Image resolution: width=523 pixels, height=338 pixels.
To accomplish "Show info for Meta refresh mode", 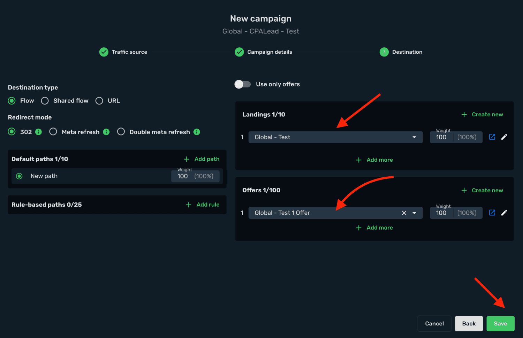I will tap(106, 132).
